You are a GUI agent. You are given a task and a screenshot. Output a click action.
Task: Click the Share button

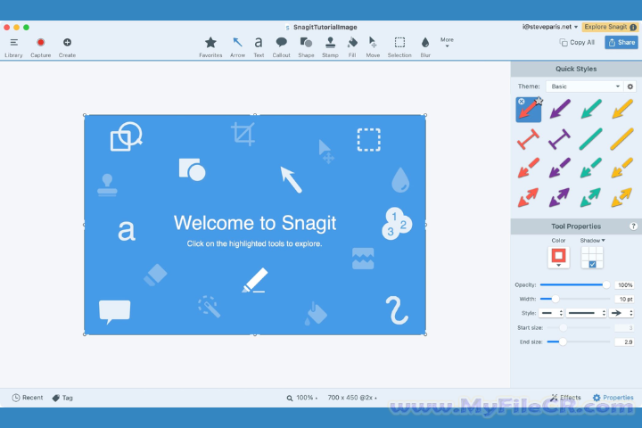[621, 42]
